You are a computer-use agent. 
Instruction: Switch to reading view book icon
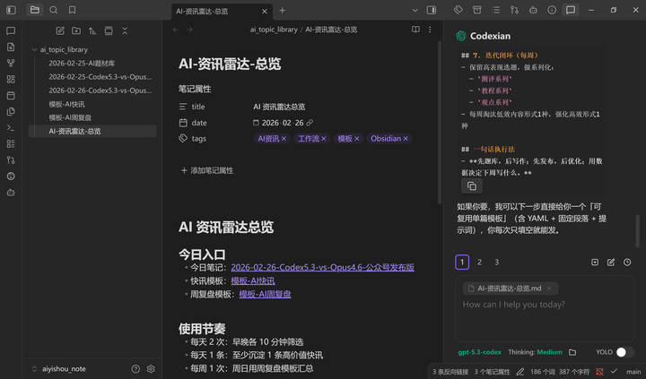coord(415,30)
